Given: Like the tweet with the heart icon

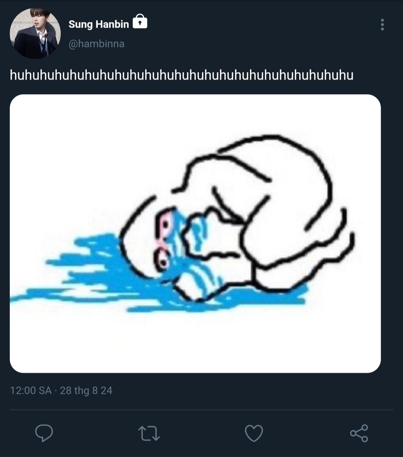Looking at the screenshot, I should pos(254,433).
